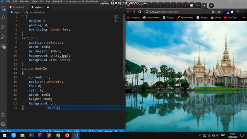This screenshot has width=247, height=139.
Task: Open the Terminal menu
Action: 57,2
